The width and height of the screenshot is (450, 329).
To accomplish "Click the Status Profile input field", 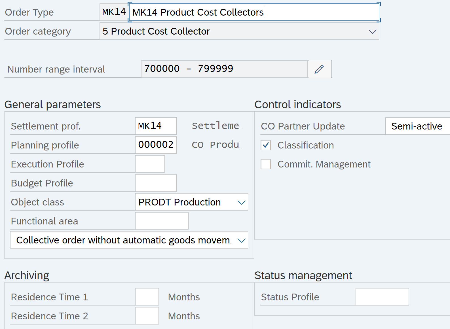I will (x=382, y=297).
